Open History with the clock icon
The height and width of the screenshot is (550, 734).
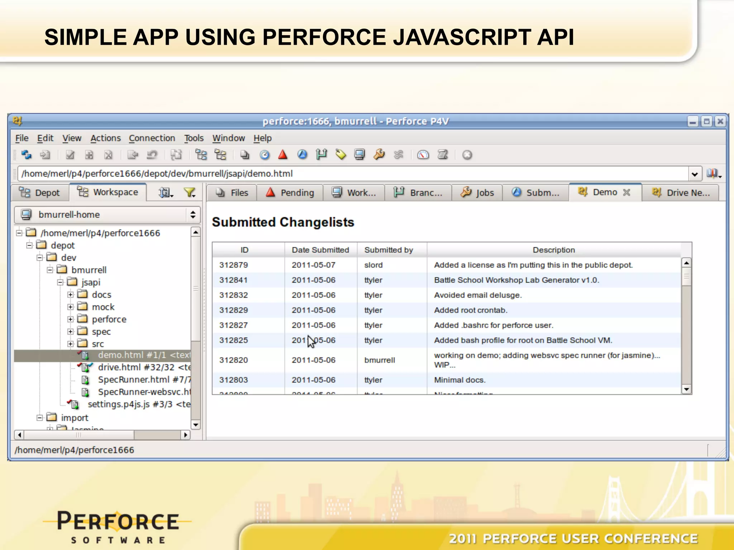click(264, 155)
